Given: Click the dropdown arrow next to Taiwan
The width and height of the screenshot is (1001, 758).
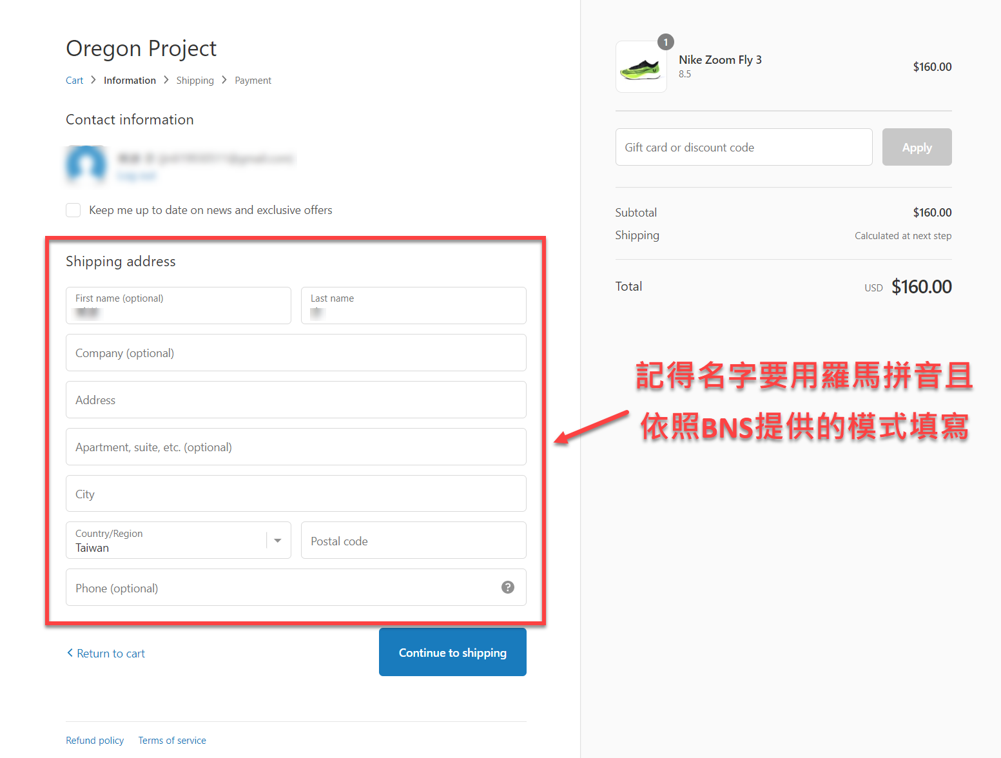Looking at the screenshot, I should (x=278, y=540).
